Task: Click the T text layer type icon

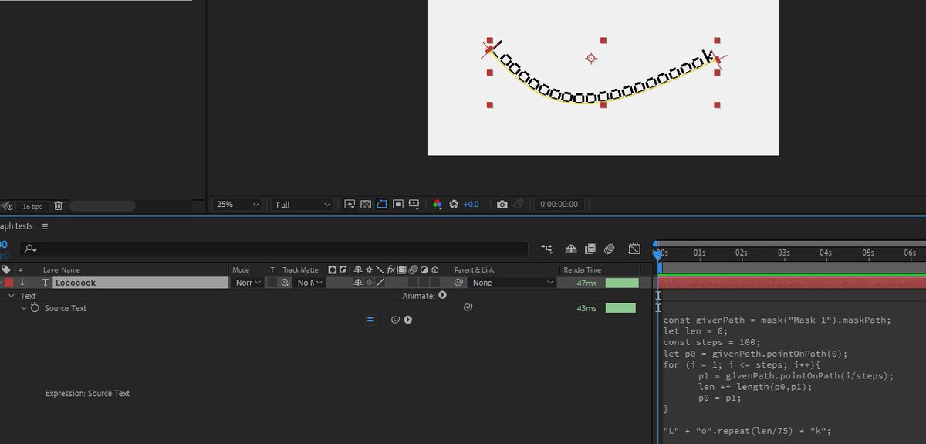Action: [x=45, y=283]
